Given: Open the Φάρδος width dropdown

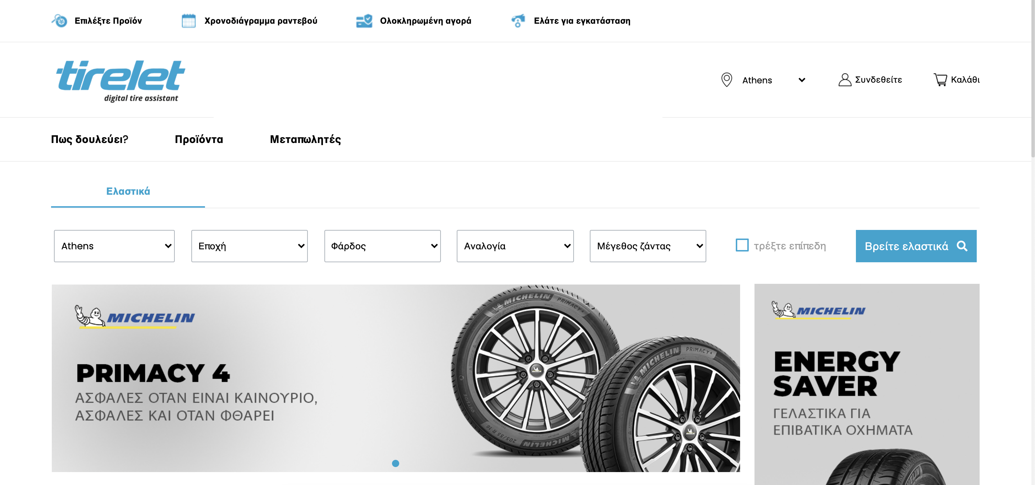Looking at the screenshot, I should (x=382, y=246).
